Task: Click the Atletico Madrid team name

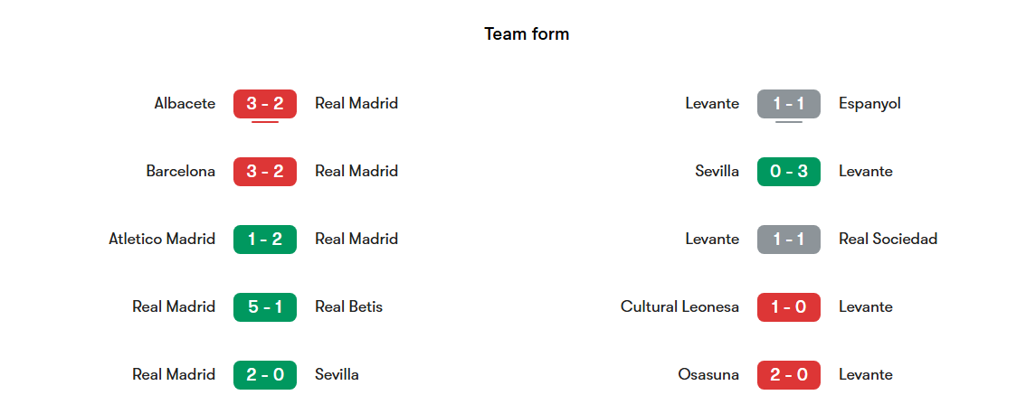Action: coord(162,240)
